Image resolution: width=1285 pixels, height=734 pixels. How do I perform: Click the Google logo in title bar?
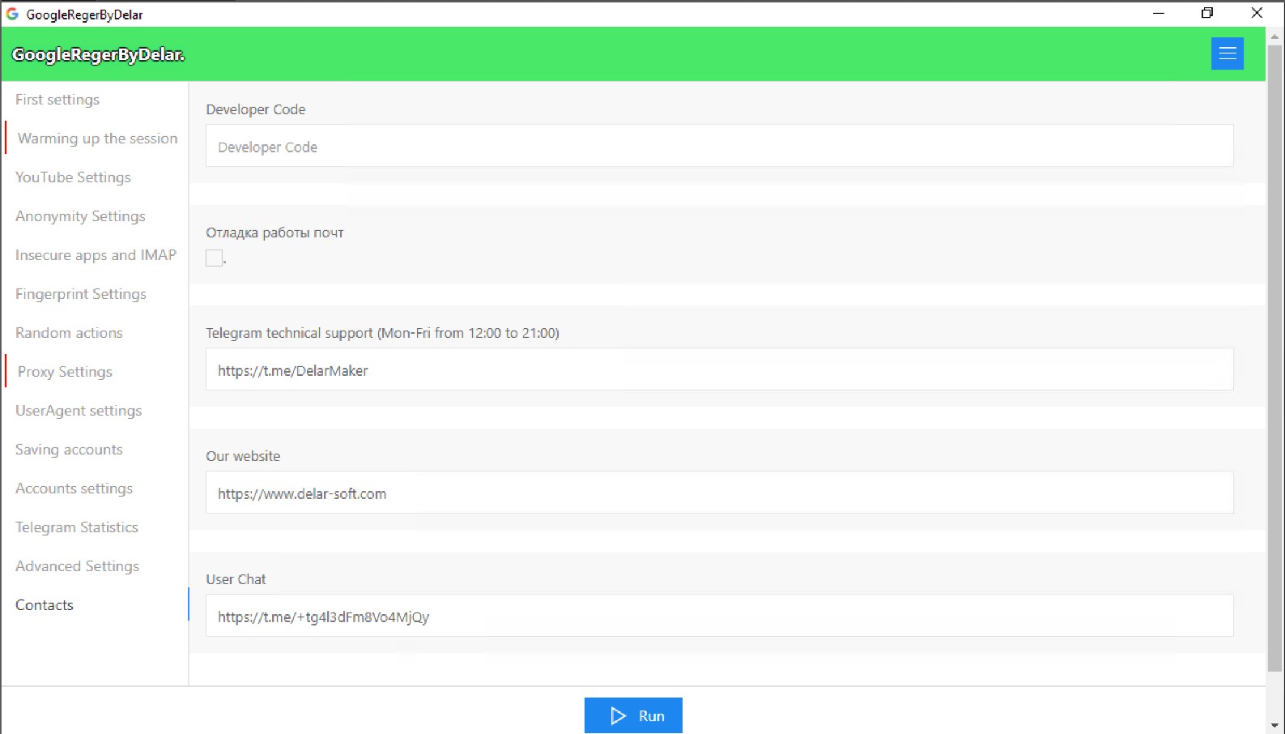[x=12, y=14]
